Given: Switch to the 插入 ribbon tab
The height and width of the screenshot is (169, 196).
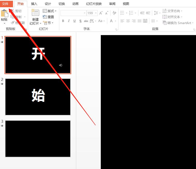Looking at the screenshot, I should click(34, 4).
